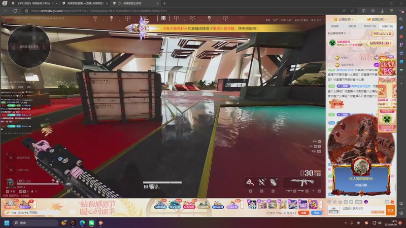Expand the activity icons arrow before gifts
Image resolution: width=406 pixels, height=228 pixels.
coord(242,205)
